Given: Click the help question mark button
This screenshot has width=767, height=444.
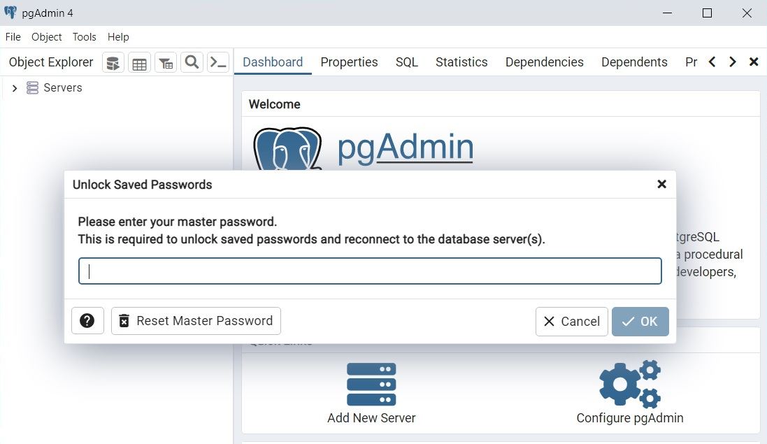Looking at the screenshot, I should (x=87, y=321).
